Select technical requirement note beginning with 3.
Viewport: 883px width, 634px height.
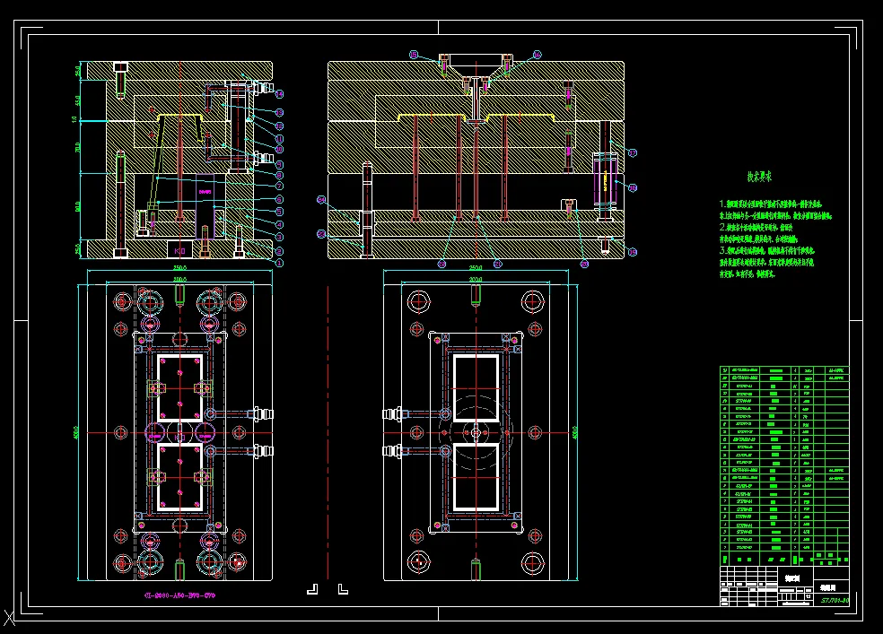(767, 250)
